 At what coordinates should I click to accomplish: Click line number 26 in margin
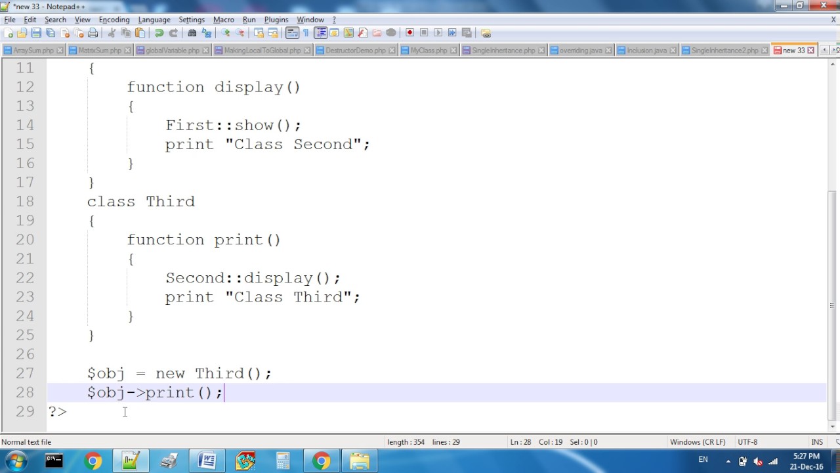point(25,354)
